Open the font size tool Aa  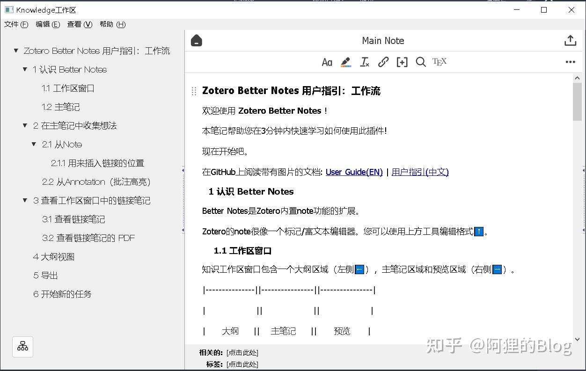[327, 62]
